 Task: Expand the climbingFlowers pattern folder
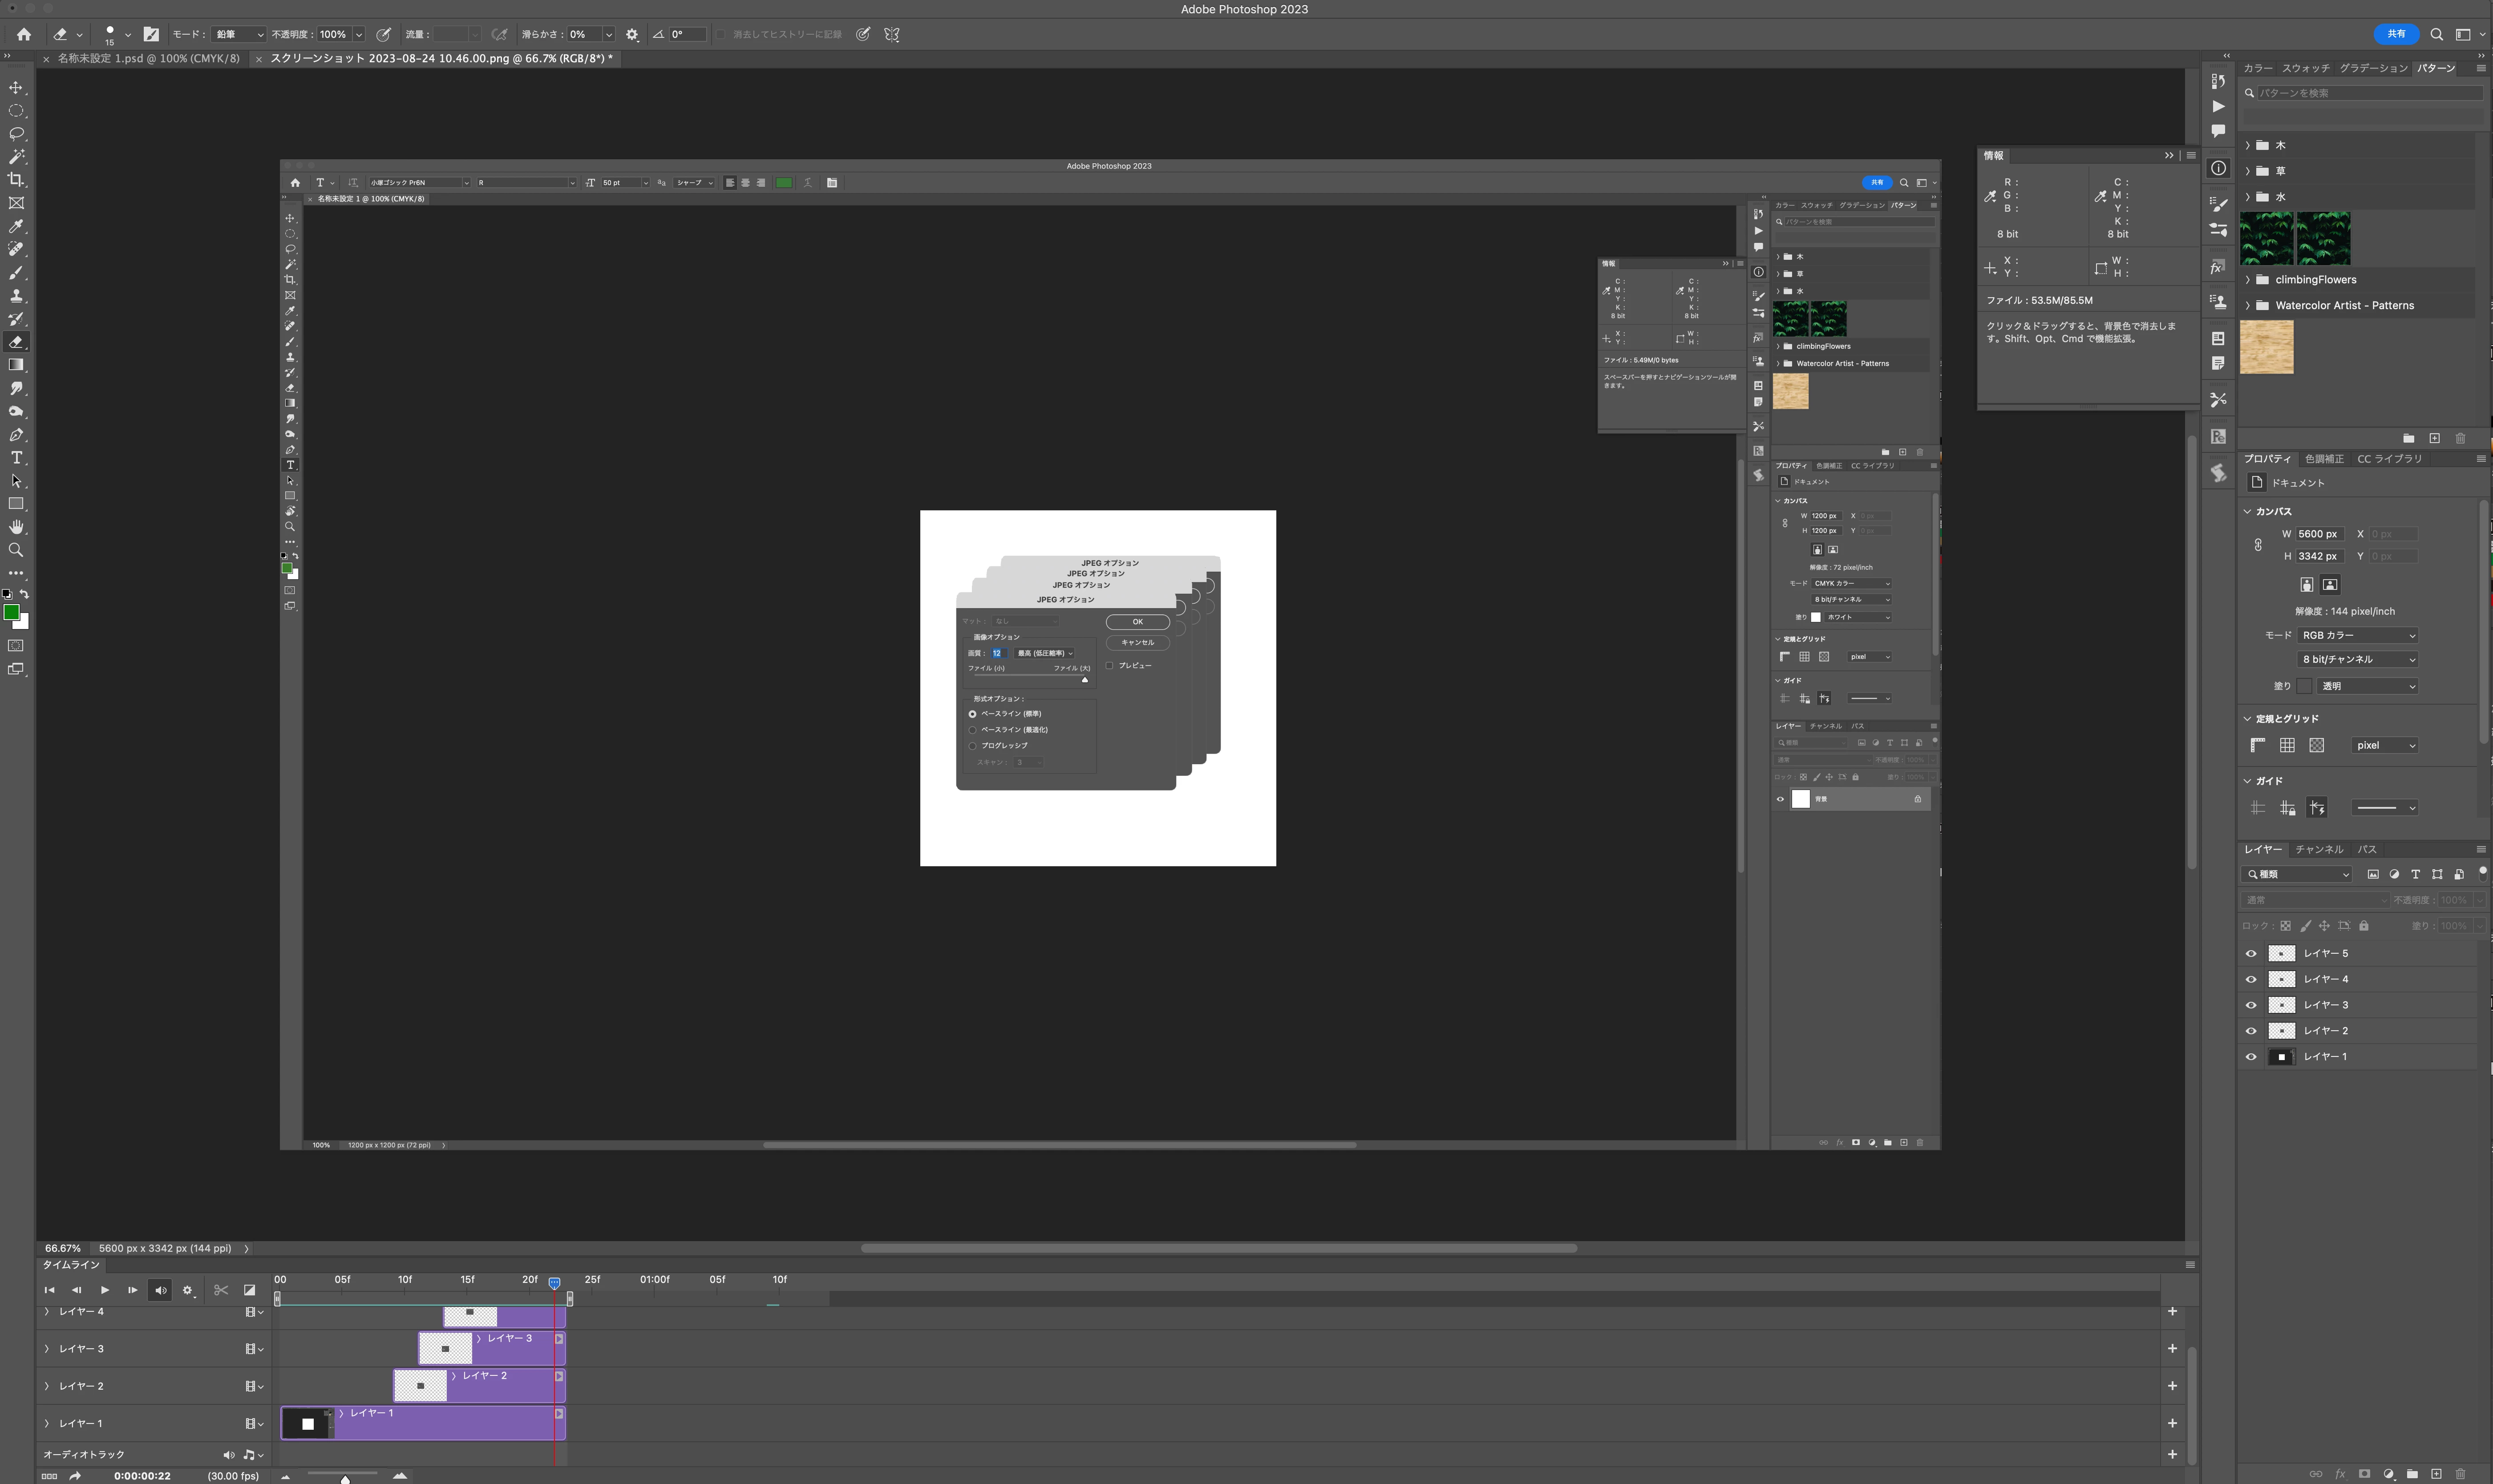(x=2248, y=280)
